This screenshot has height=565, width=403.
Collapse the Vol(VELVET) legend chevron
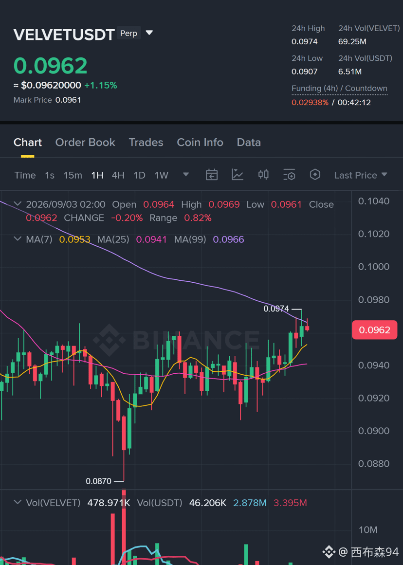[x=18, y=502]
